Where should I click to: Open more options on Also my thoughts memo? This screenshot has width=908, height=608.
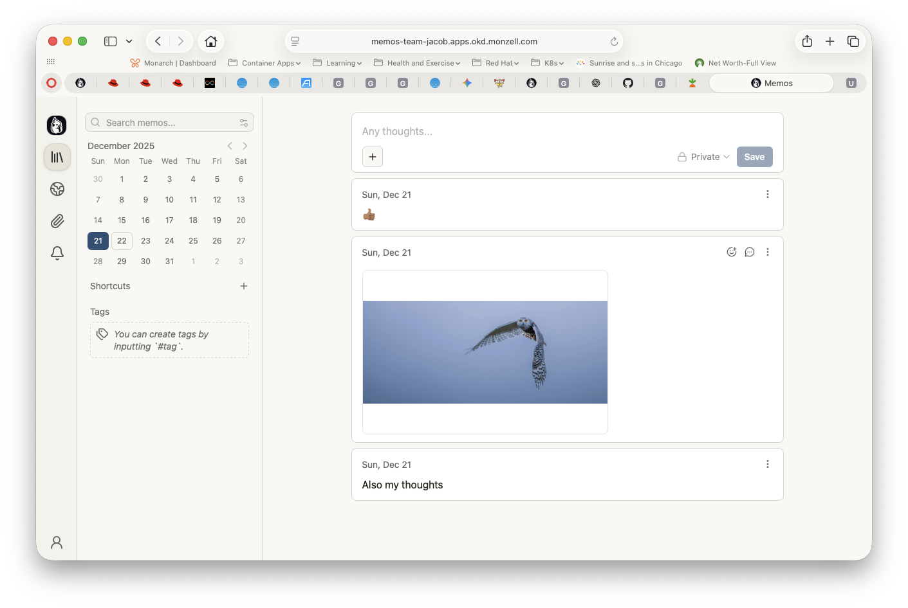pos(767,464)
